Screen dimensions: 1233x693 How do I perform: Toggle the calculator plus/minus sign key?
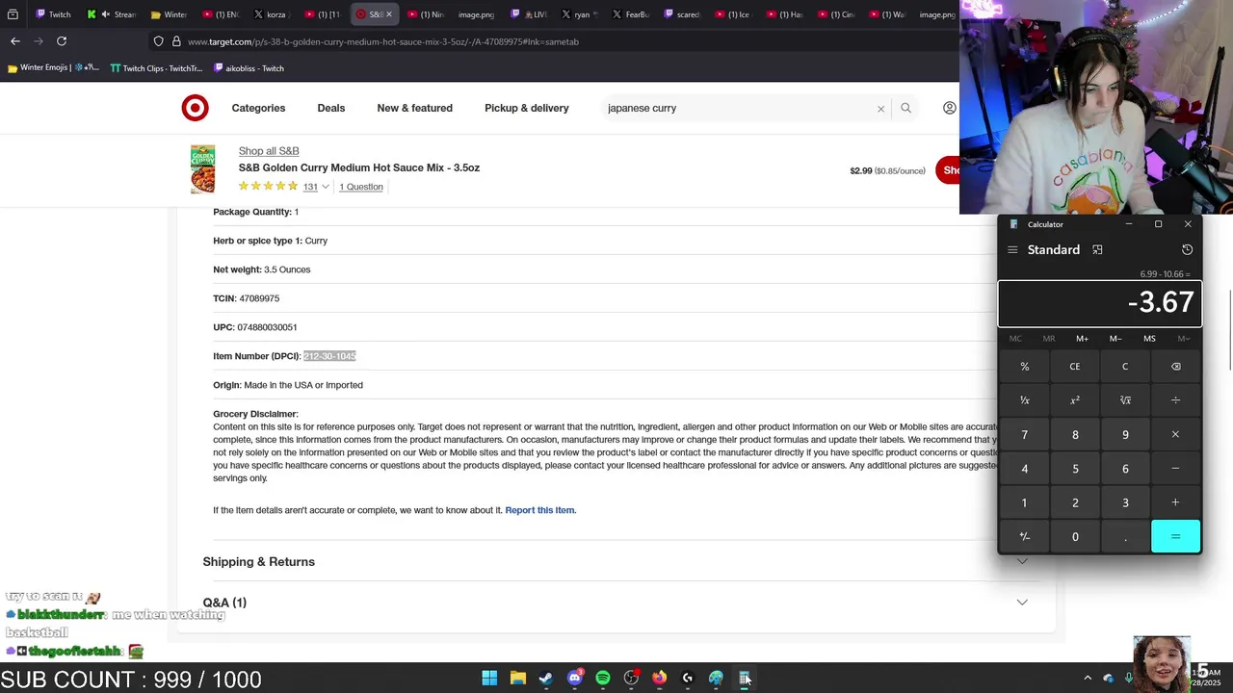point(1024,537)
